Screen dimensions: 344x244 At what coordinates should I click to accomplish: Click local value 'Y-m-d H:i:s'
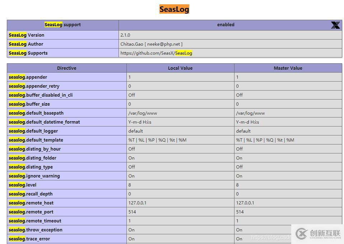[140, 122]
